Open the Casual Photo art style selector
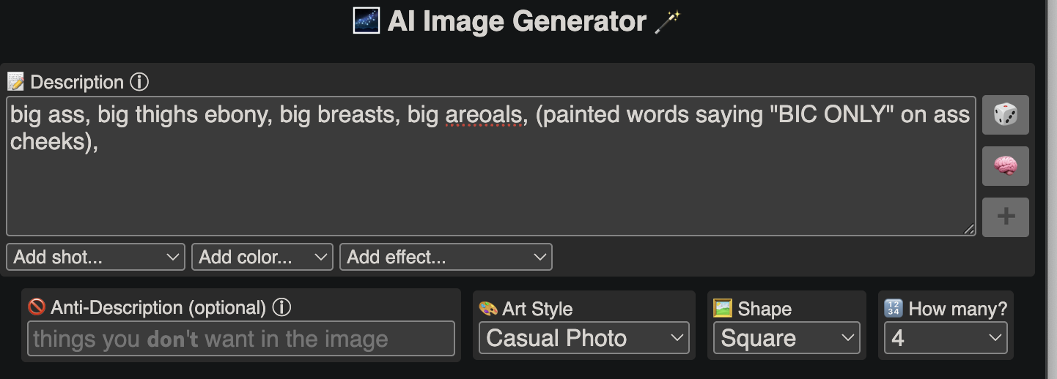This screenshot has width=1057, height=379. 584,338
